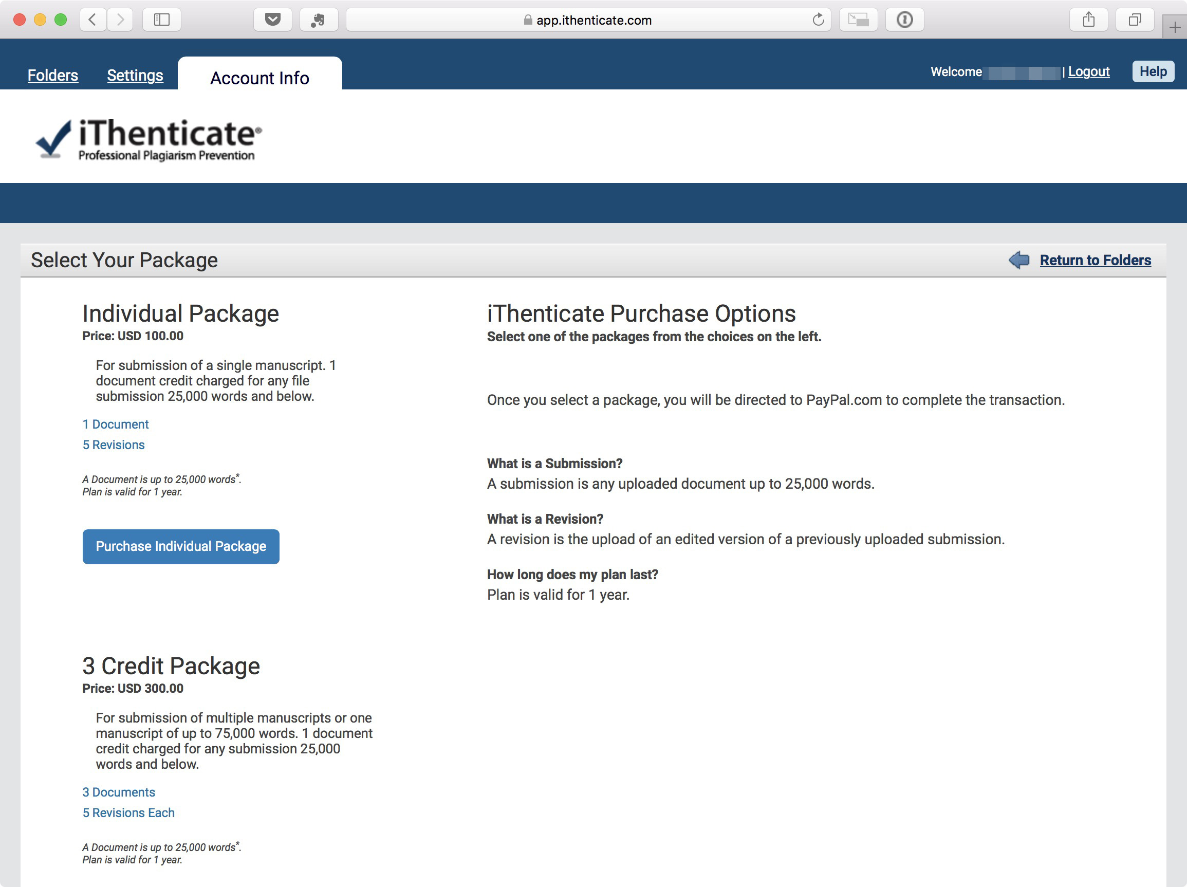Open the Folders tab

52,75
